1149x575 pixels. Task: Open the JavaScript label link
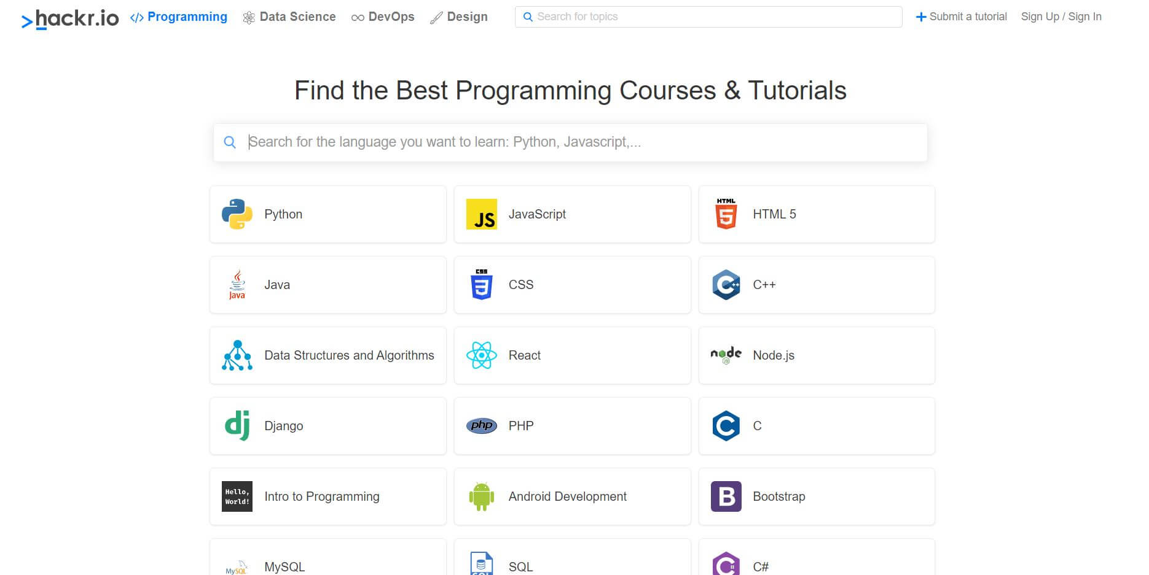537,214
